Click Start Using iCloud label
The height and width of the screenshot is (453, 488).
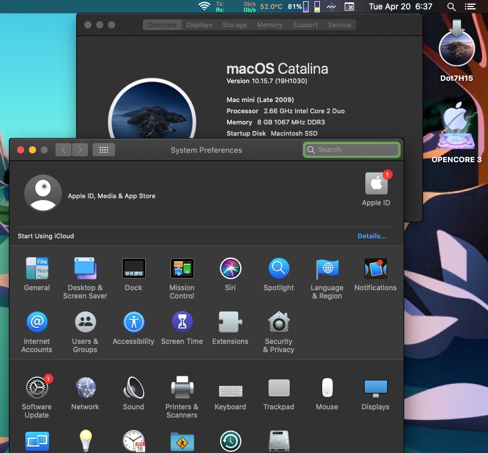pos(46,236)
